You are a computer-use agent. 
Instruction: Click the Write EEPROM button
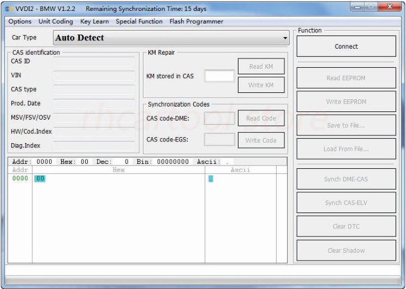coord(346,102)
